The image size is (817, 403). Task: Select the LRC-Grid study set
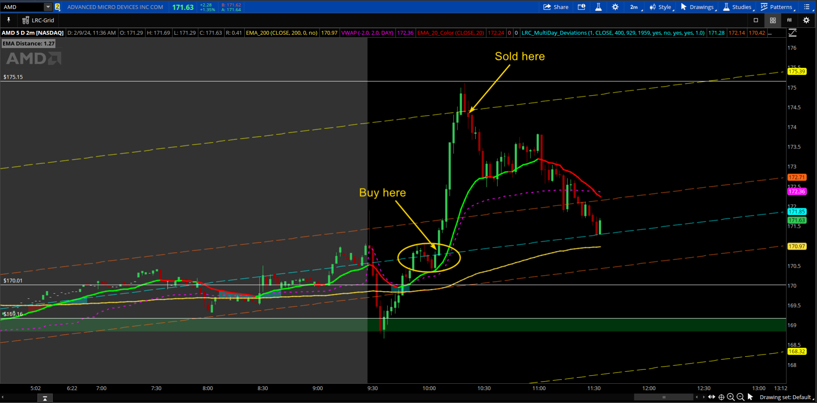38,20
